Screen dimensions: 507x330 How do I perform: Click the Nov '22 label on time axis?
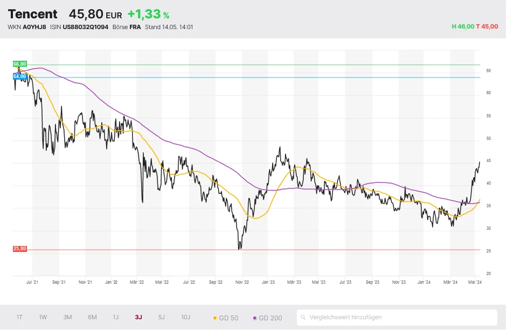click(242, 282)
